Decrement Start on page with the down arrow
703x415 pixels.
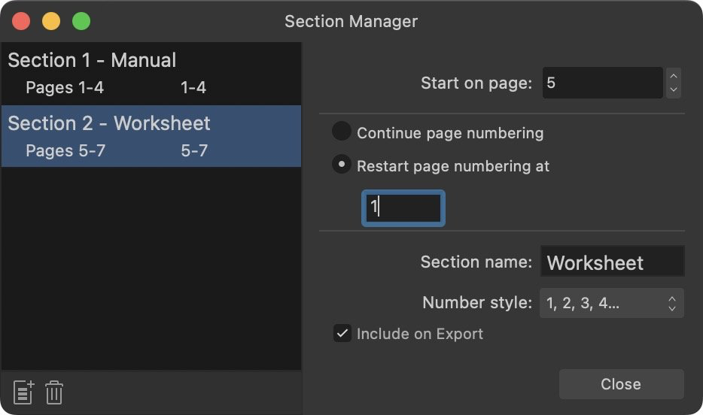(674, 89)
